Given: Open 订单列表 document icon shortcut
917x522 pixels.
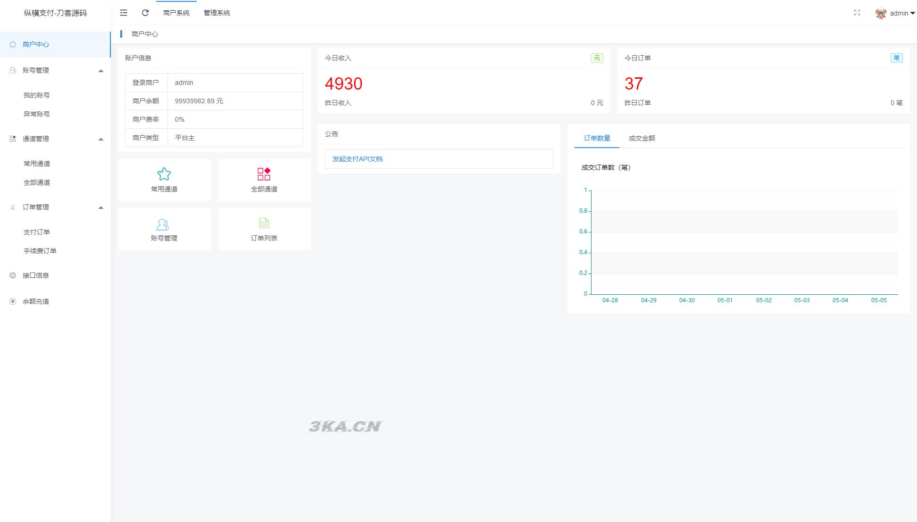Looking at the screenshot, I should tap(264, 223).
